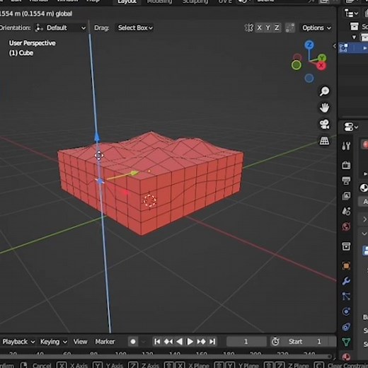Open the Particles properties tab
Image resolution: width=368 pixels, height=368 pixels.
(346, 297)
